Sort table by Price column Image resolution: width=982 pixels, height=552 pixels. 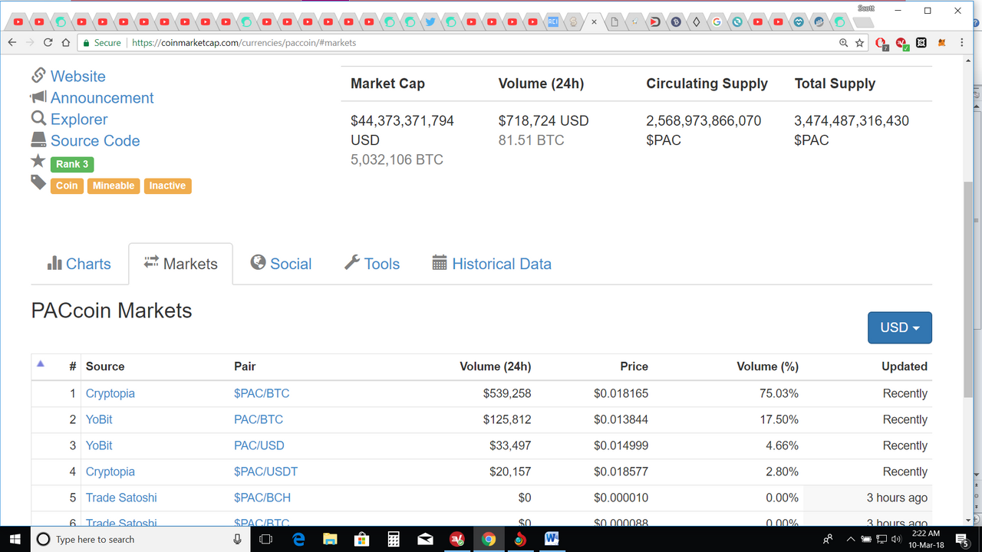634,366
